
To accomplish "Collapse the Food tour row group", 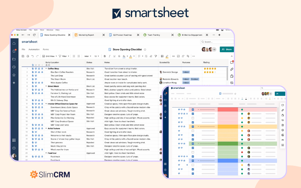I will coord(46,153).
